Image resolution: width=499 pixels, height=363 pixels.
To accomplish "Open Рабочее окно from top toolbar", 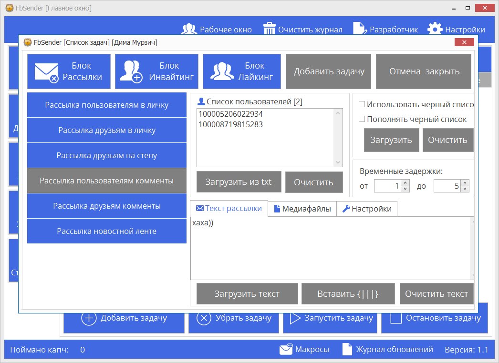I will (x=189, y=29).
